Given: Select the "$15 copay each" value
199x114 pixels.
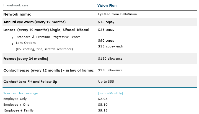Looking at the screenshot, I should point(111,46).
